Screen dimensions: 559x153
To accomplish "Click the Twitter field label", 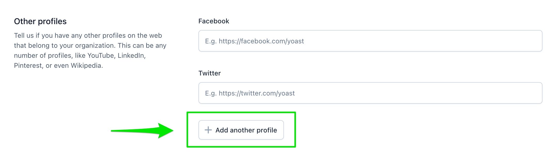I will [209, 73].
